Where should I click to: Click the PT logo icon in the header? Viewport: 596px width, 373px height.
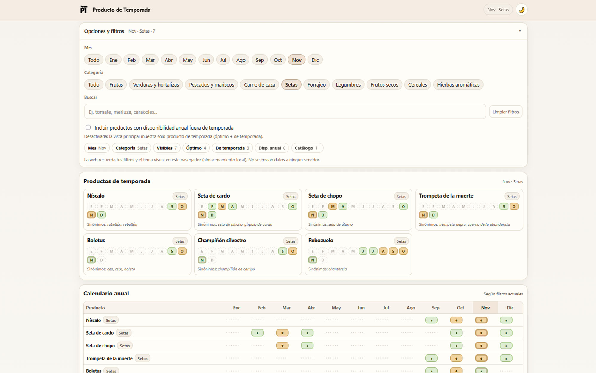[84, 10]
